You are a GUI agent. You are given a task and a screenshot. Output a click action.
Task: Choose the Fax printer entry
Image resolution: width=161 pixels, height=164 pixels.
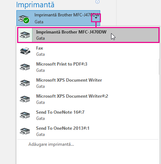point(88,51)
